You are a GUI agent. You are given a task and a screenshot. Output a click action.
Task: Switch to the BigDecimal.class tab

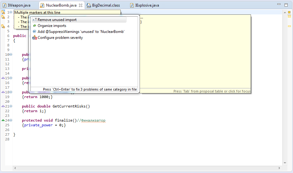coord(103,5)
